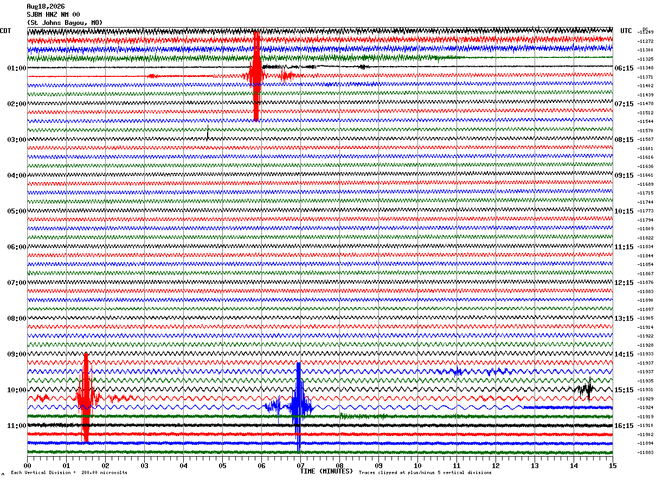
Task: Select the 09:00 CDT hour label
Action: click(17, 354)
